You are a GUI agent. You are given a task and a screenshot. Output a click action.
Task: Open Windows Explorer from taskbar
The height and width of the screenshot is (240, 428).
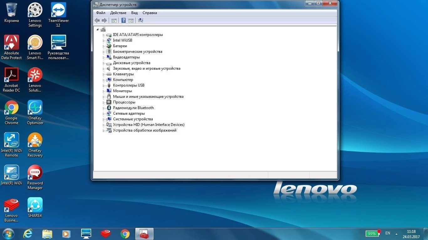click(x=47, y=234)
